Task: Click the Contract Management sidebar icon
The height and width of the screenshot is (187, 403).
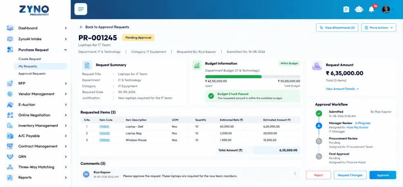Action: (10, 146)
